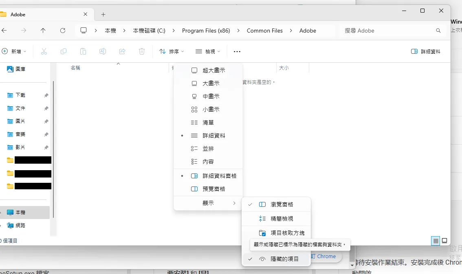The width and height of the screenshot is (462, 274).
Task: Close the Adobe tab
Action: click(85, 14)
